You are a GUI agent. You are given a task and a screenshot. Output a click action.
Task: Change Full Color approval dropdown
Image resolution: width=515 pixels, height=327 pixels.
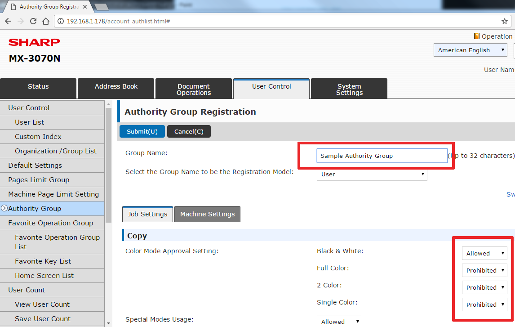point(484,270)
